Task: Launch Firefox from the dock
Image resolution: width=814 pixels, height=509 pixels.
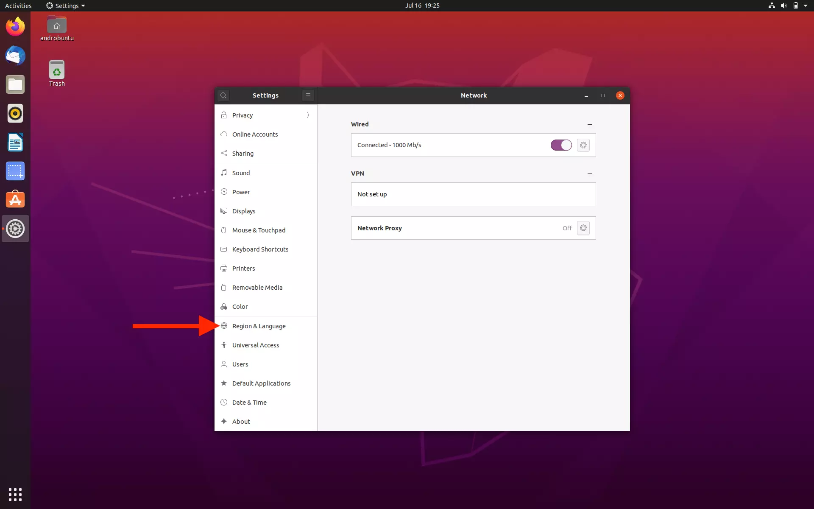Action: (x=15, y=26)
